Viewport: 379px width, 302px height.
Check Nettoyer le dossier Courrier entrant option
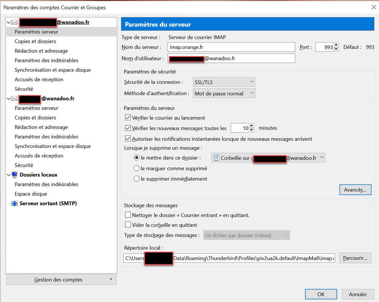[x=128, y=215]
